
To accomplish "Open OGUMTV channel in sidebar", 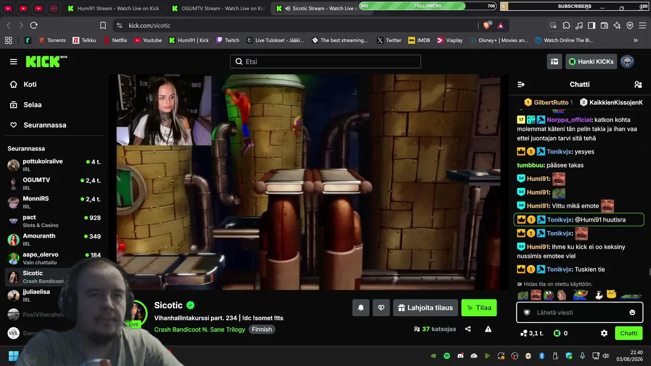I will 54,184.
